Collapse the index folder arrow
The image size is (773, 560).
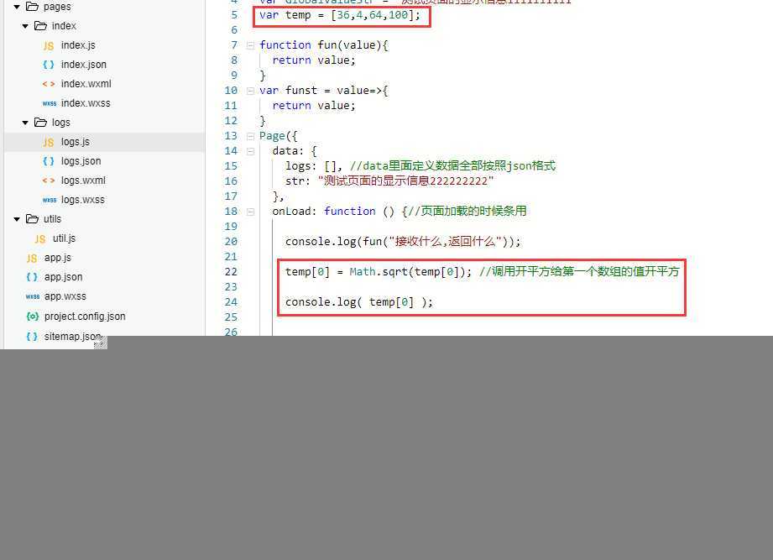(25, 26)
